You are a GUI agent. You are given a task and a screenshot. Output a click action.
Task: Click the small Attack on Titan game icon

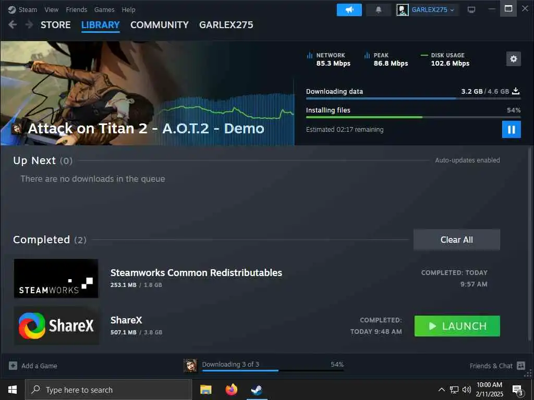17,129
